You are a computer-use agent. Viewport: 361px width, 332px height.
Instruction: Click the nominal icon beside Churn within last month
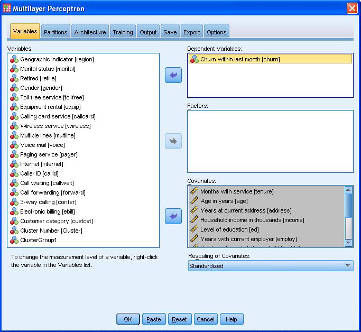194,60
